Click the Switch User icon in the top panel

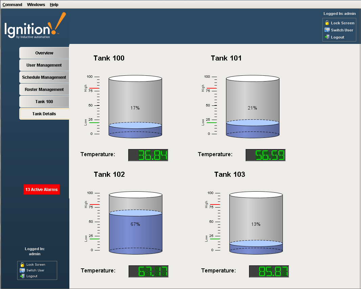[x=327, y=30]
